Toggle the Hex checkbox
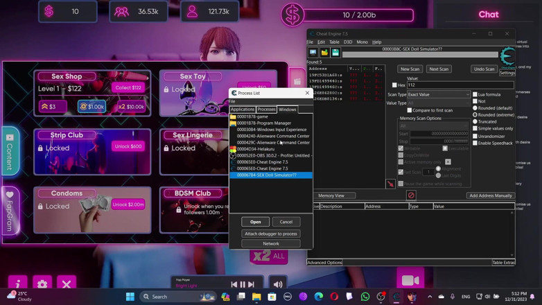 (394, 85)
